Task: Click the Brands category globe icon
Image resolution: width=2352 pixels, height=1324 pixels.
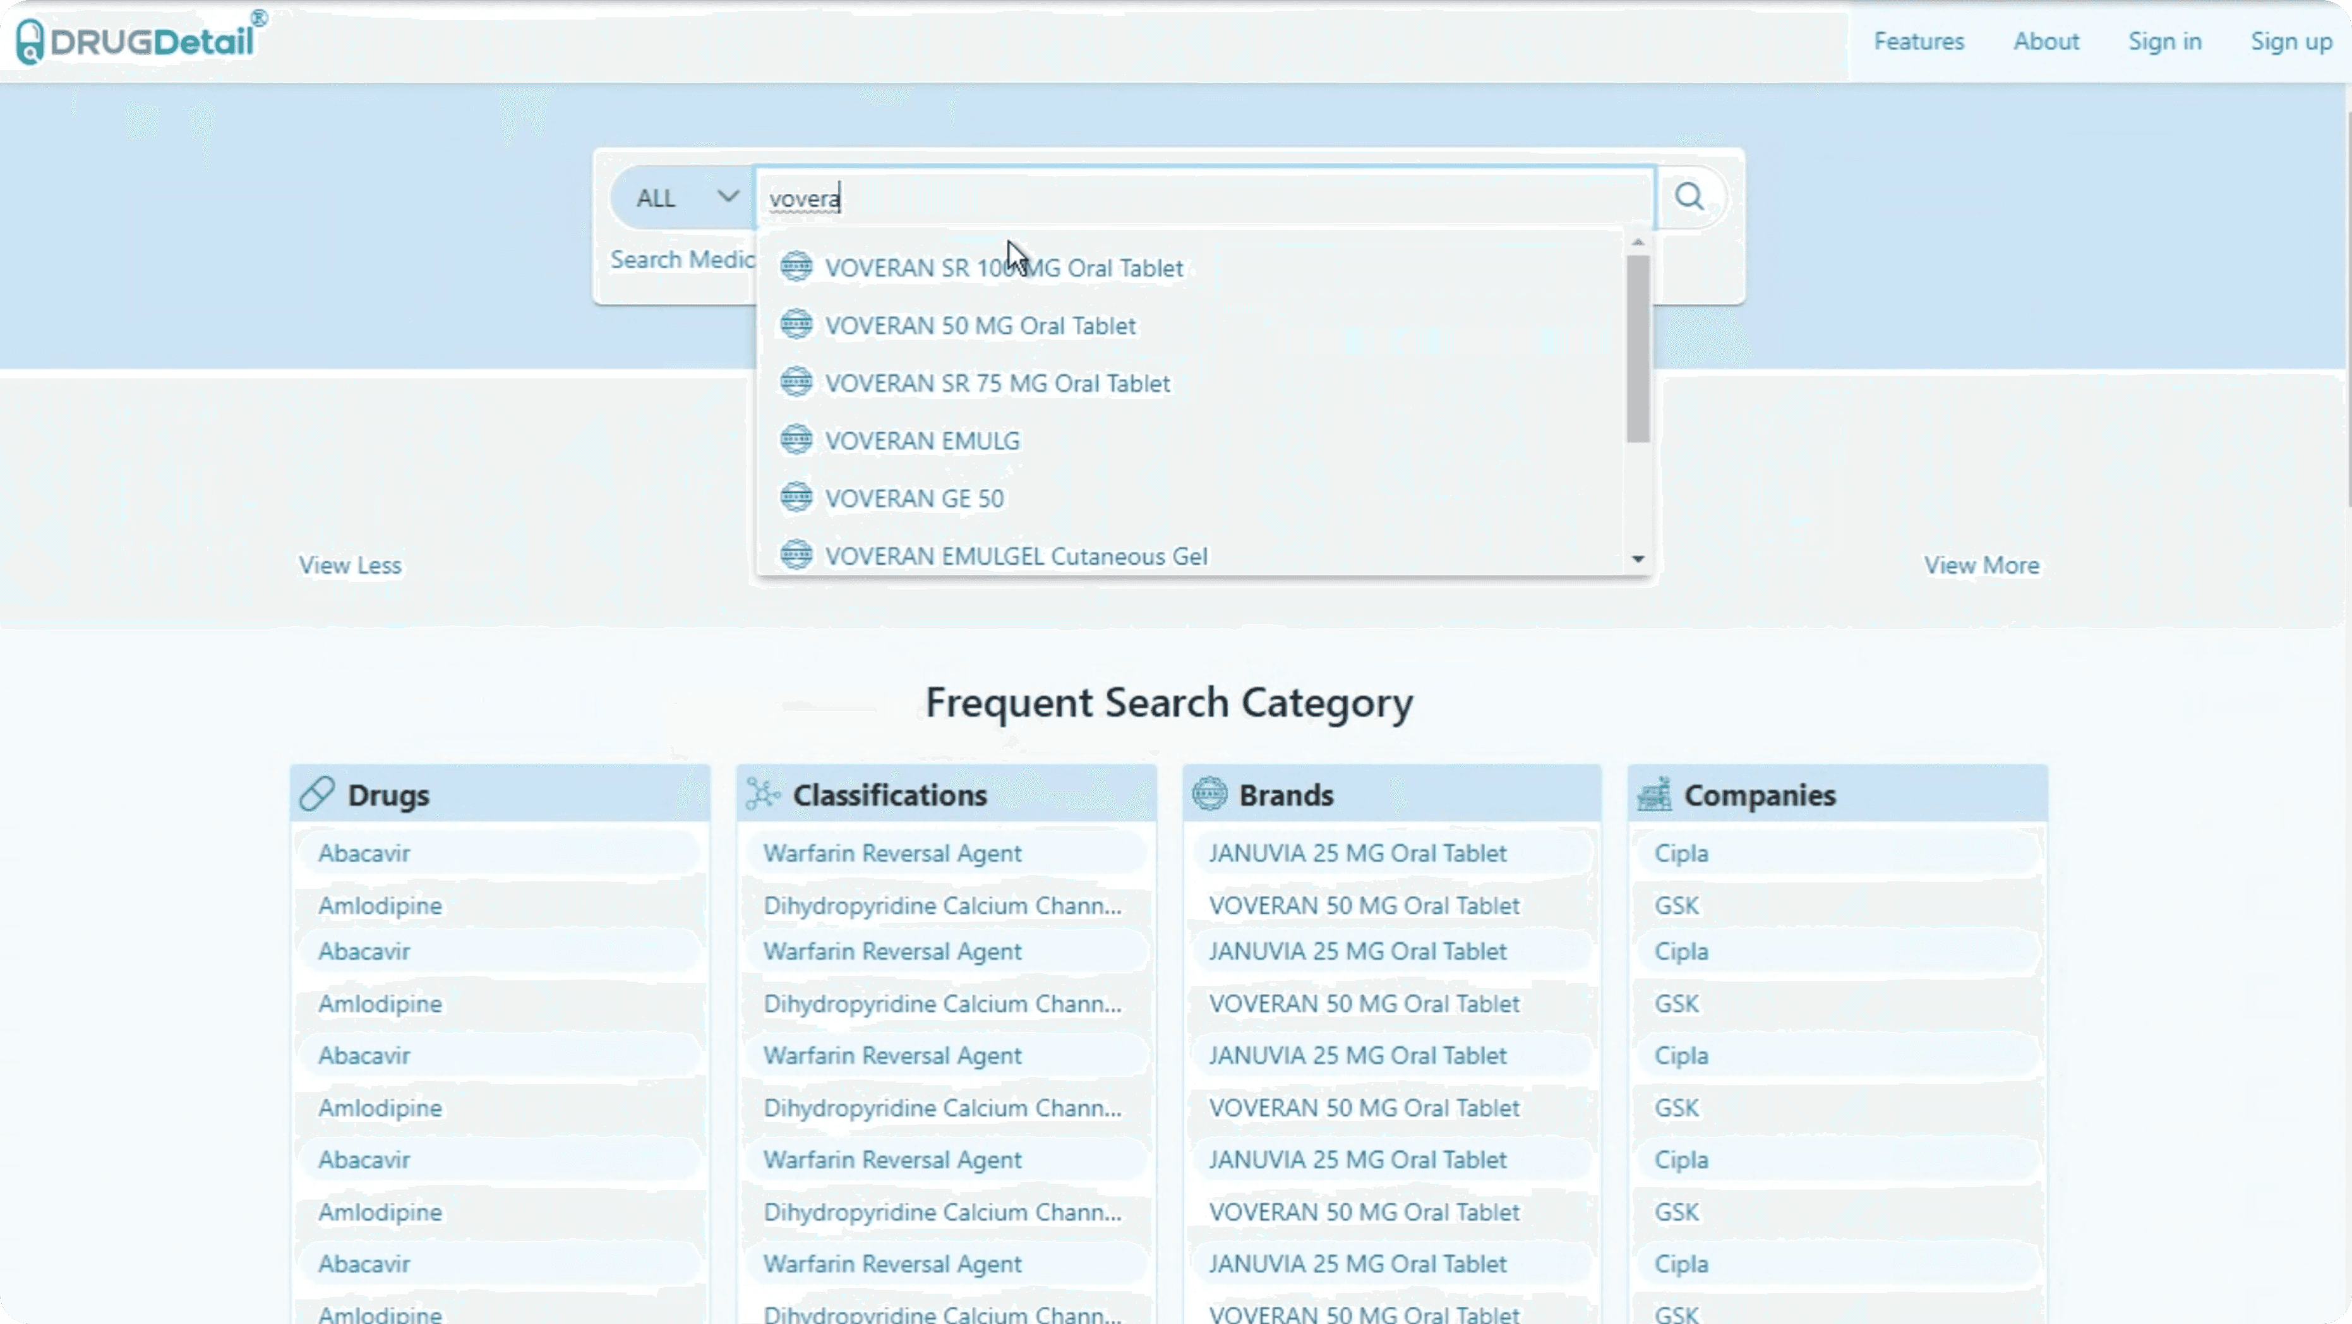Action: pyautogui.click(x=1209, y=793)
